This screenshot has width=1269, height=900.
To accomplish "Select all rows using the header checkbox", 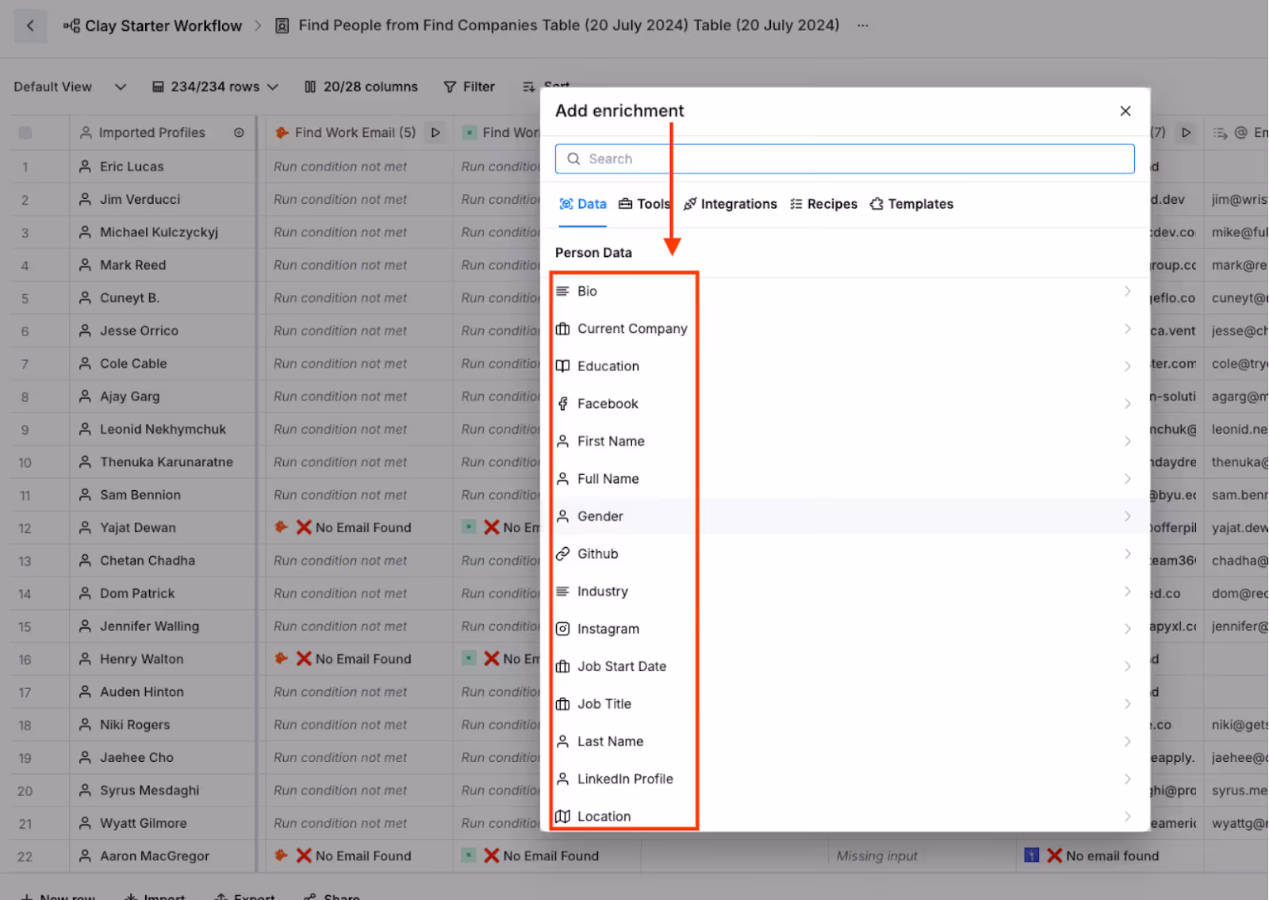I will point(24,132).
